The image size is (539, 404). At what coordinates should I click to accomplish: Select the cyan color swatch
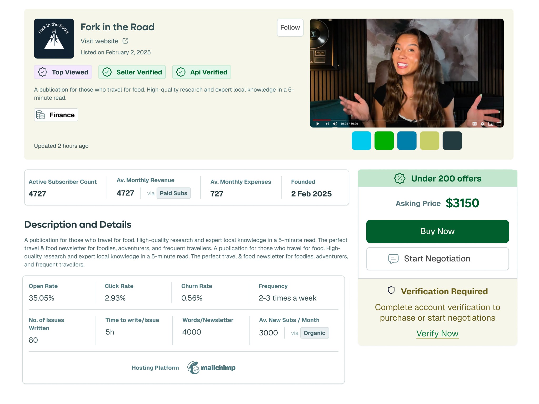(x=361, y=141)
